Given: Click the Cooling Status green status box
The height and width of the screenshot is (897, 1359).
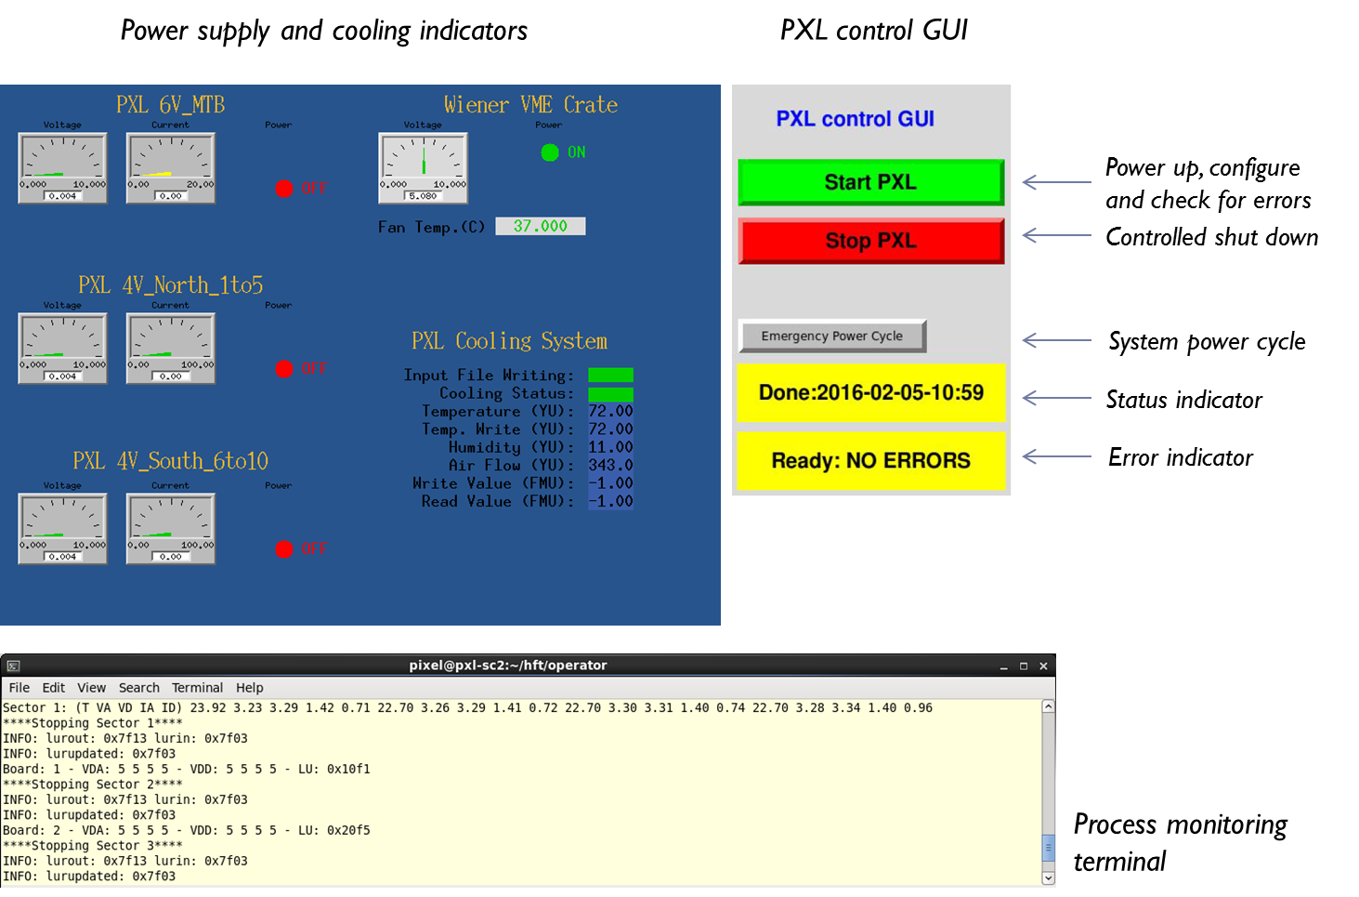Looking at the screenshot, I should pos(611,394).
